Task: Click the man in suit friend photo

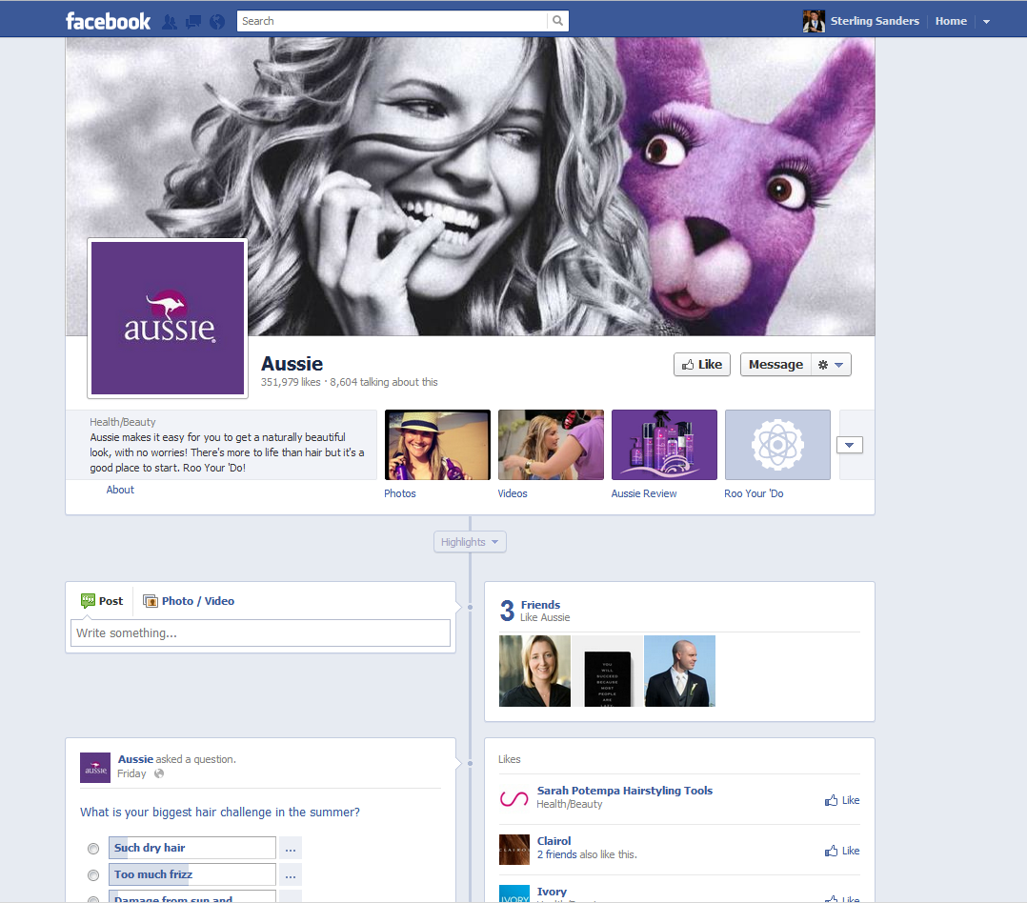Action: pos(680,672)
